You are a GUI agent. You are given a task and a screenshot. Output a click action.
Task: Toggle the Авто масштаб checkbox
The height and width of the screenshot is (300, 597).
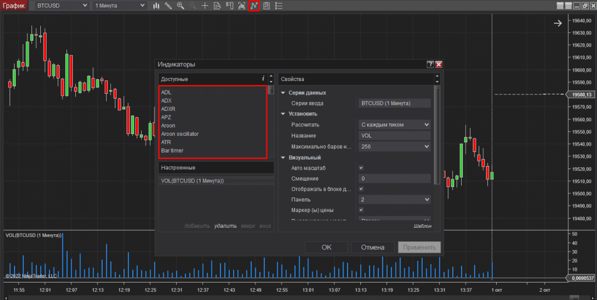[x=361, y=168]
